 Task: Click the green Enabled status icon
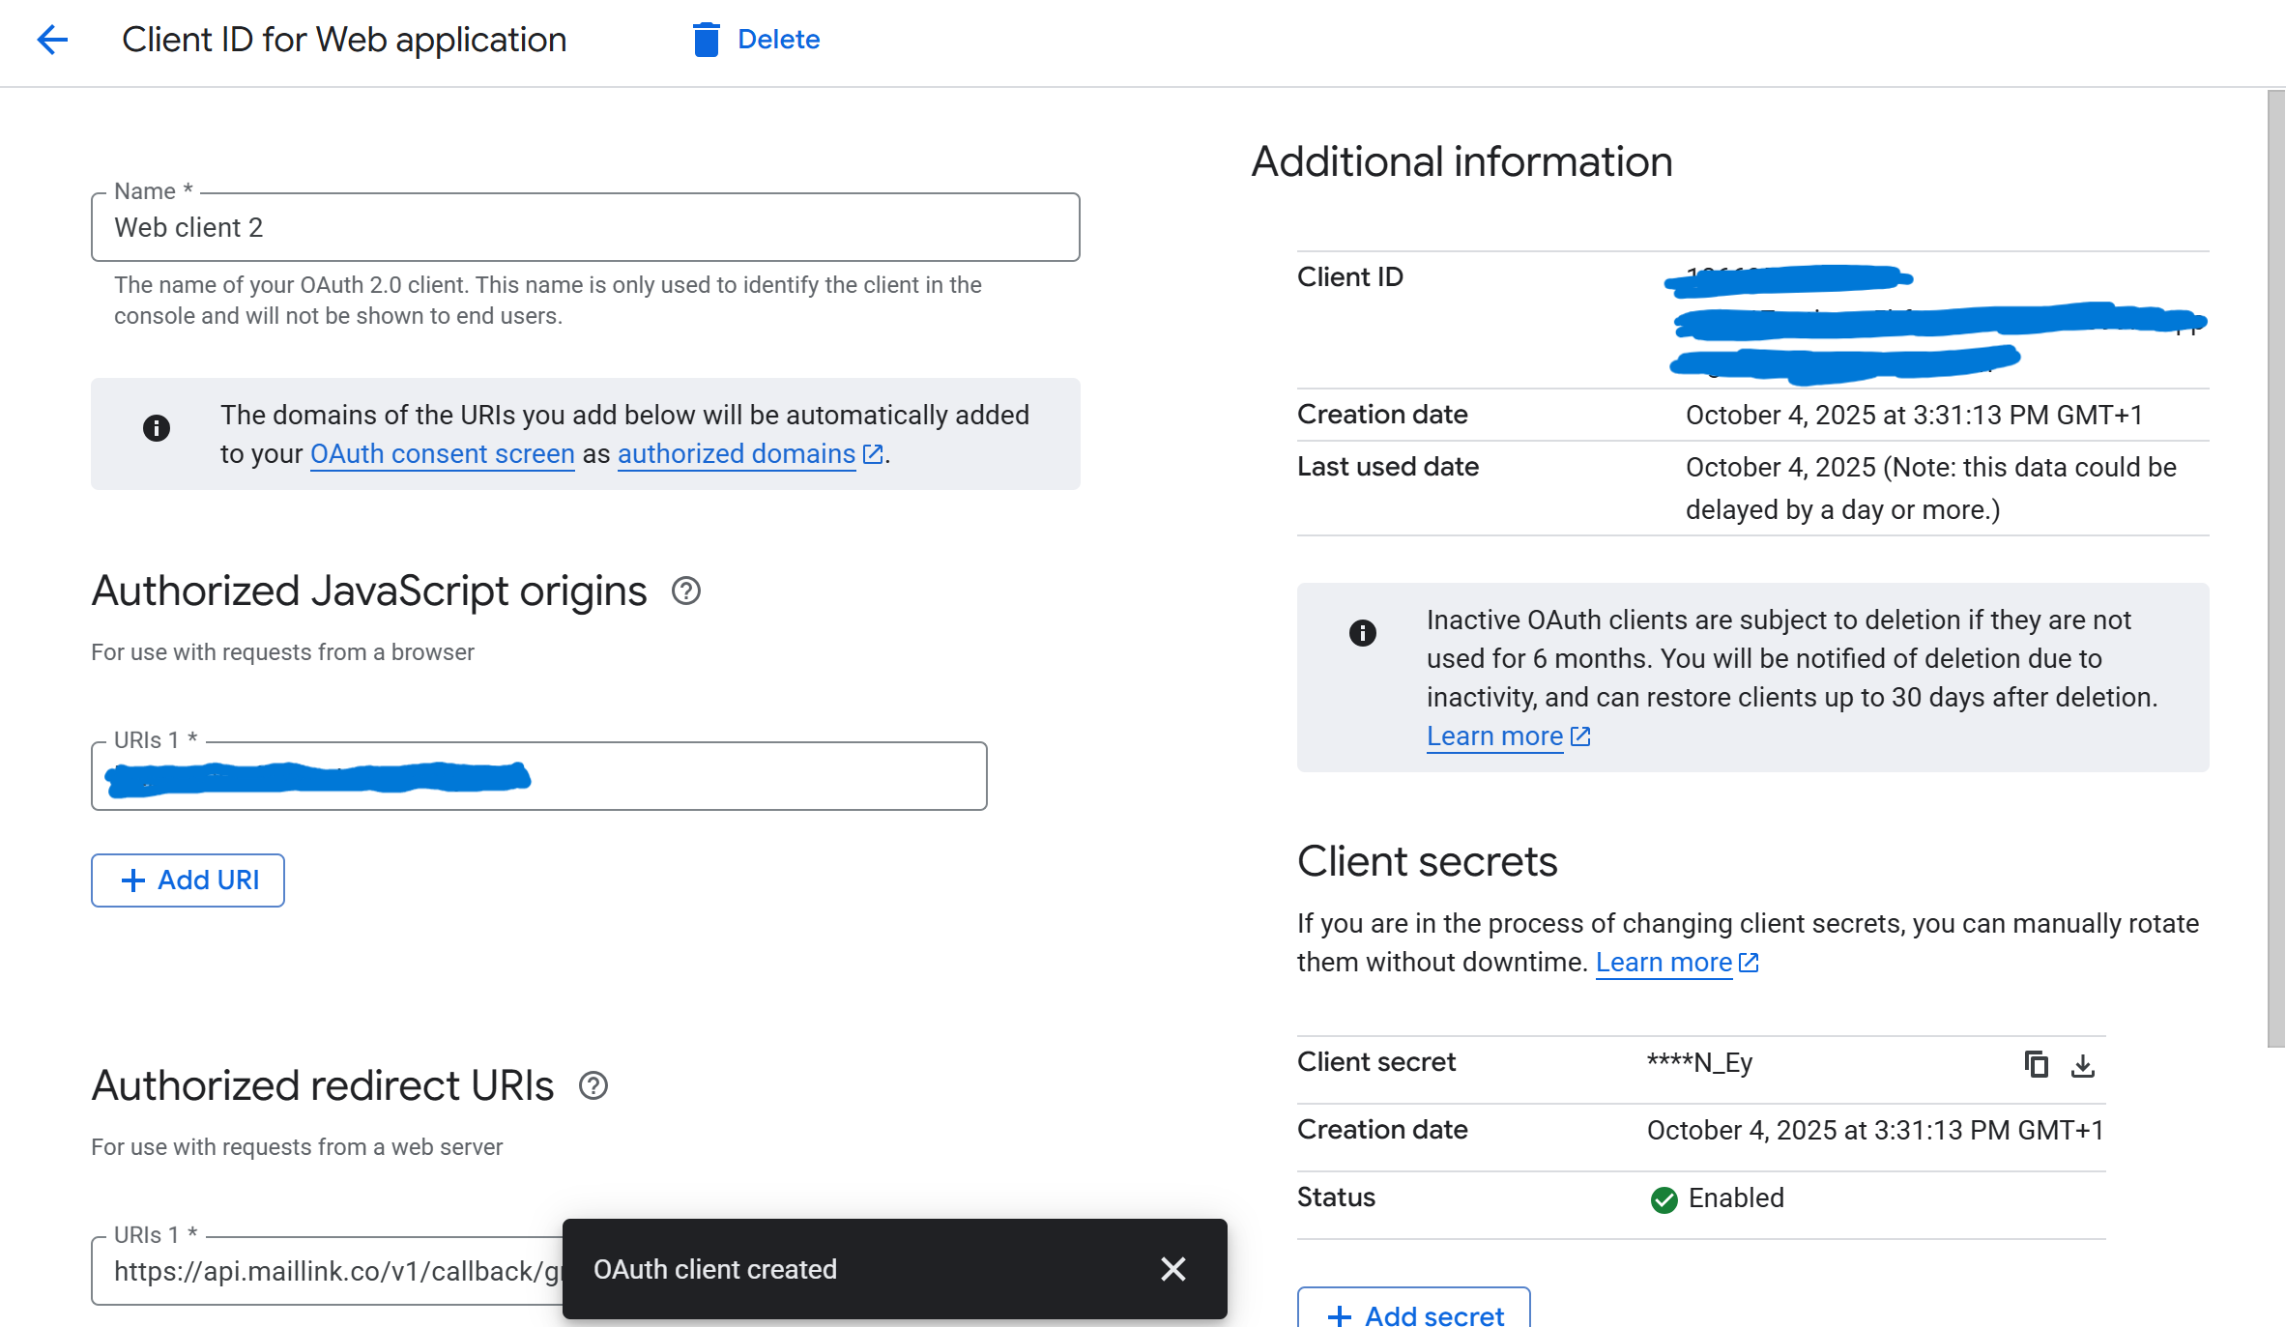click(1664, 1199)
